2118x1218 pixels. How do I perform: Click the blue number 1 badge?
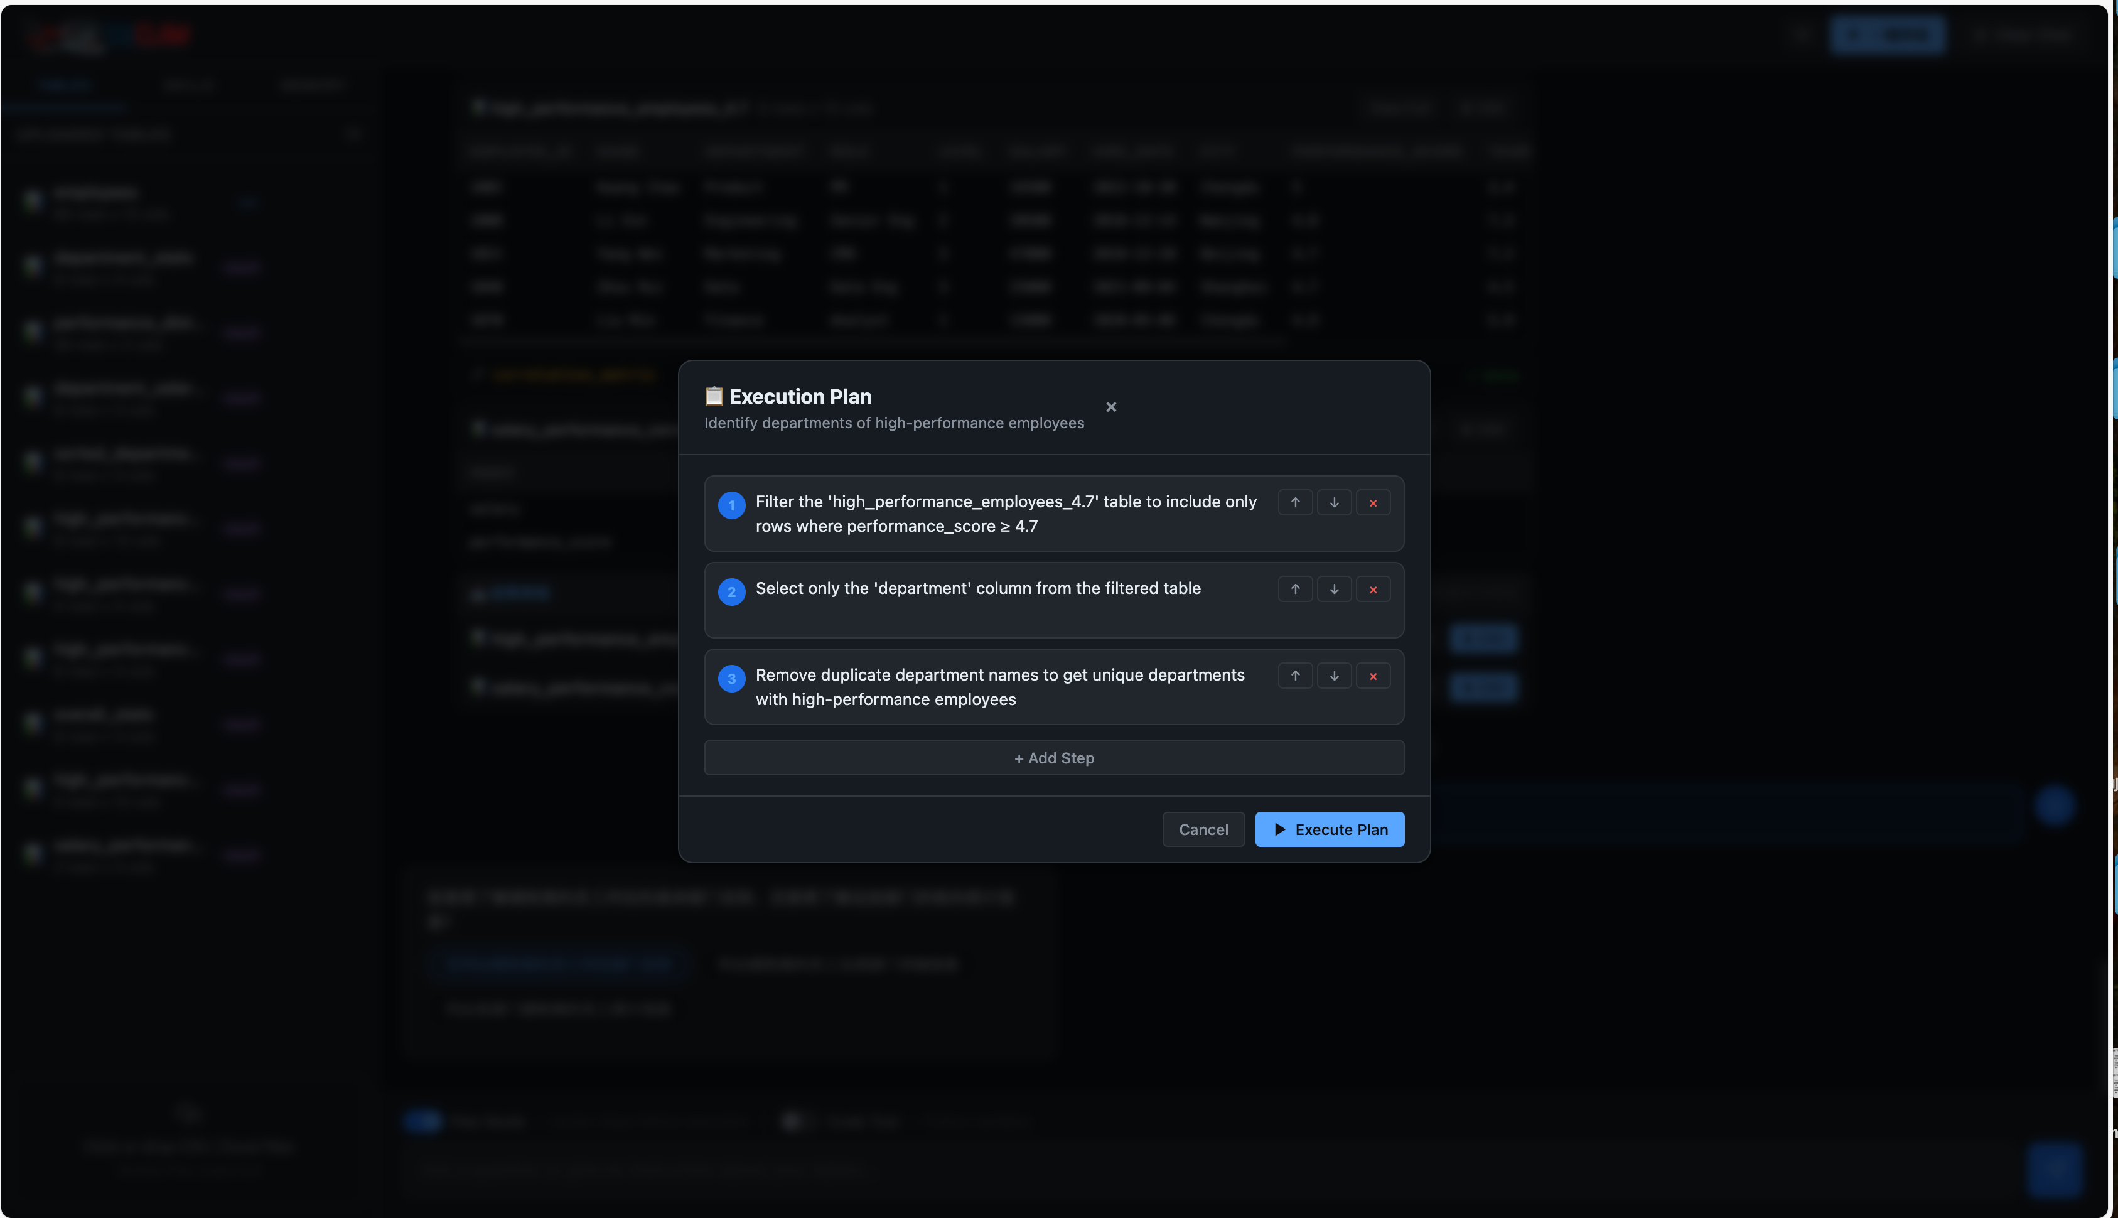pyautogui.click(x=731, y=505)
